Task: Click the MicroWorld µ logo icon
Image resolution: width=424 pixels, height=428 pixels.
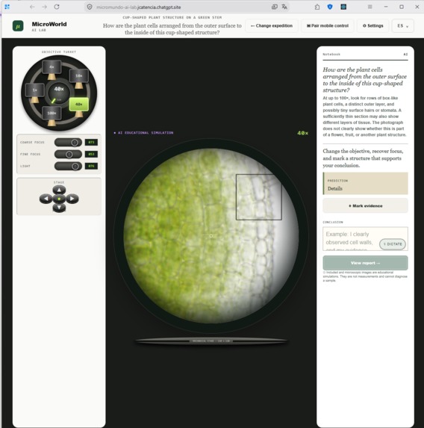Action: 18,26
